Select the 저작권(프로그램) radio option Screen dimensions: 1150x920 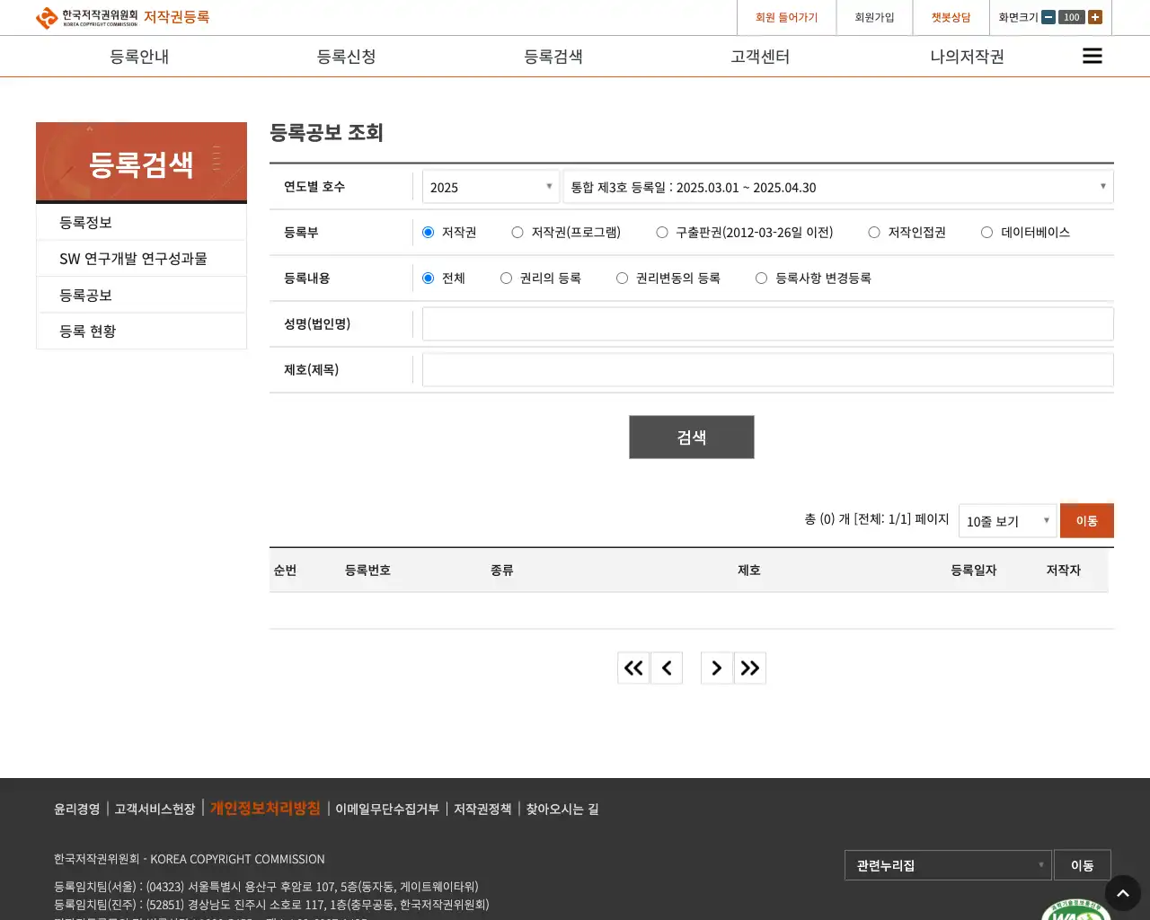517,233
